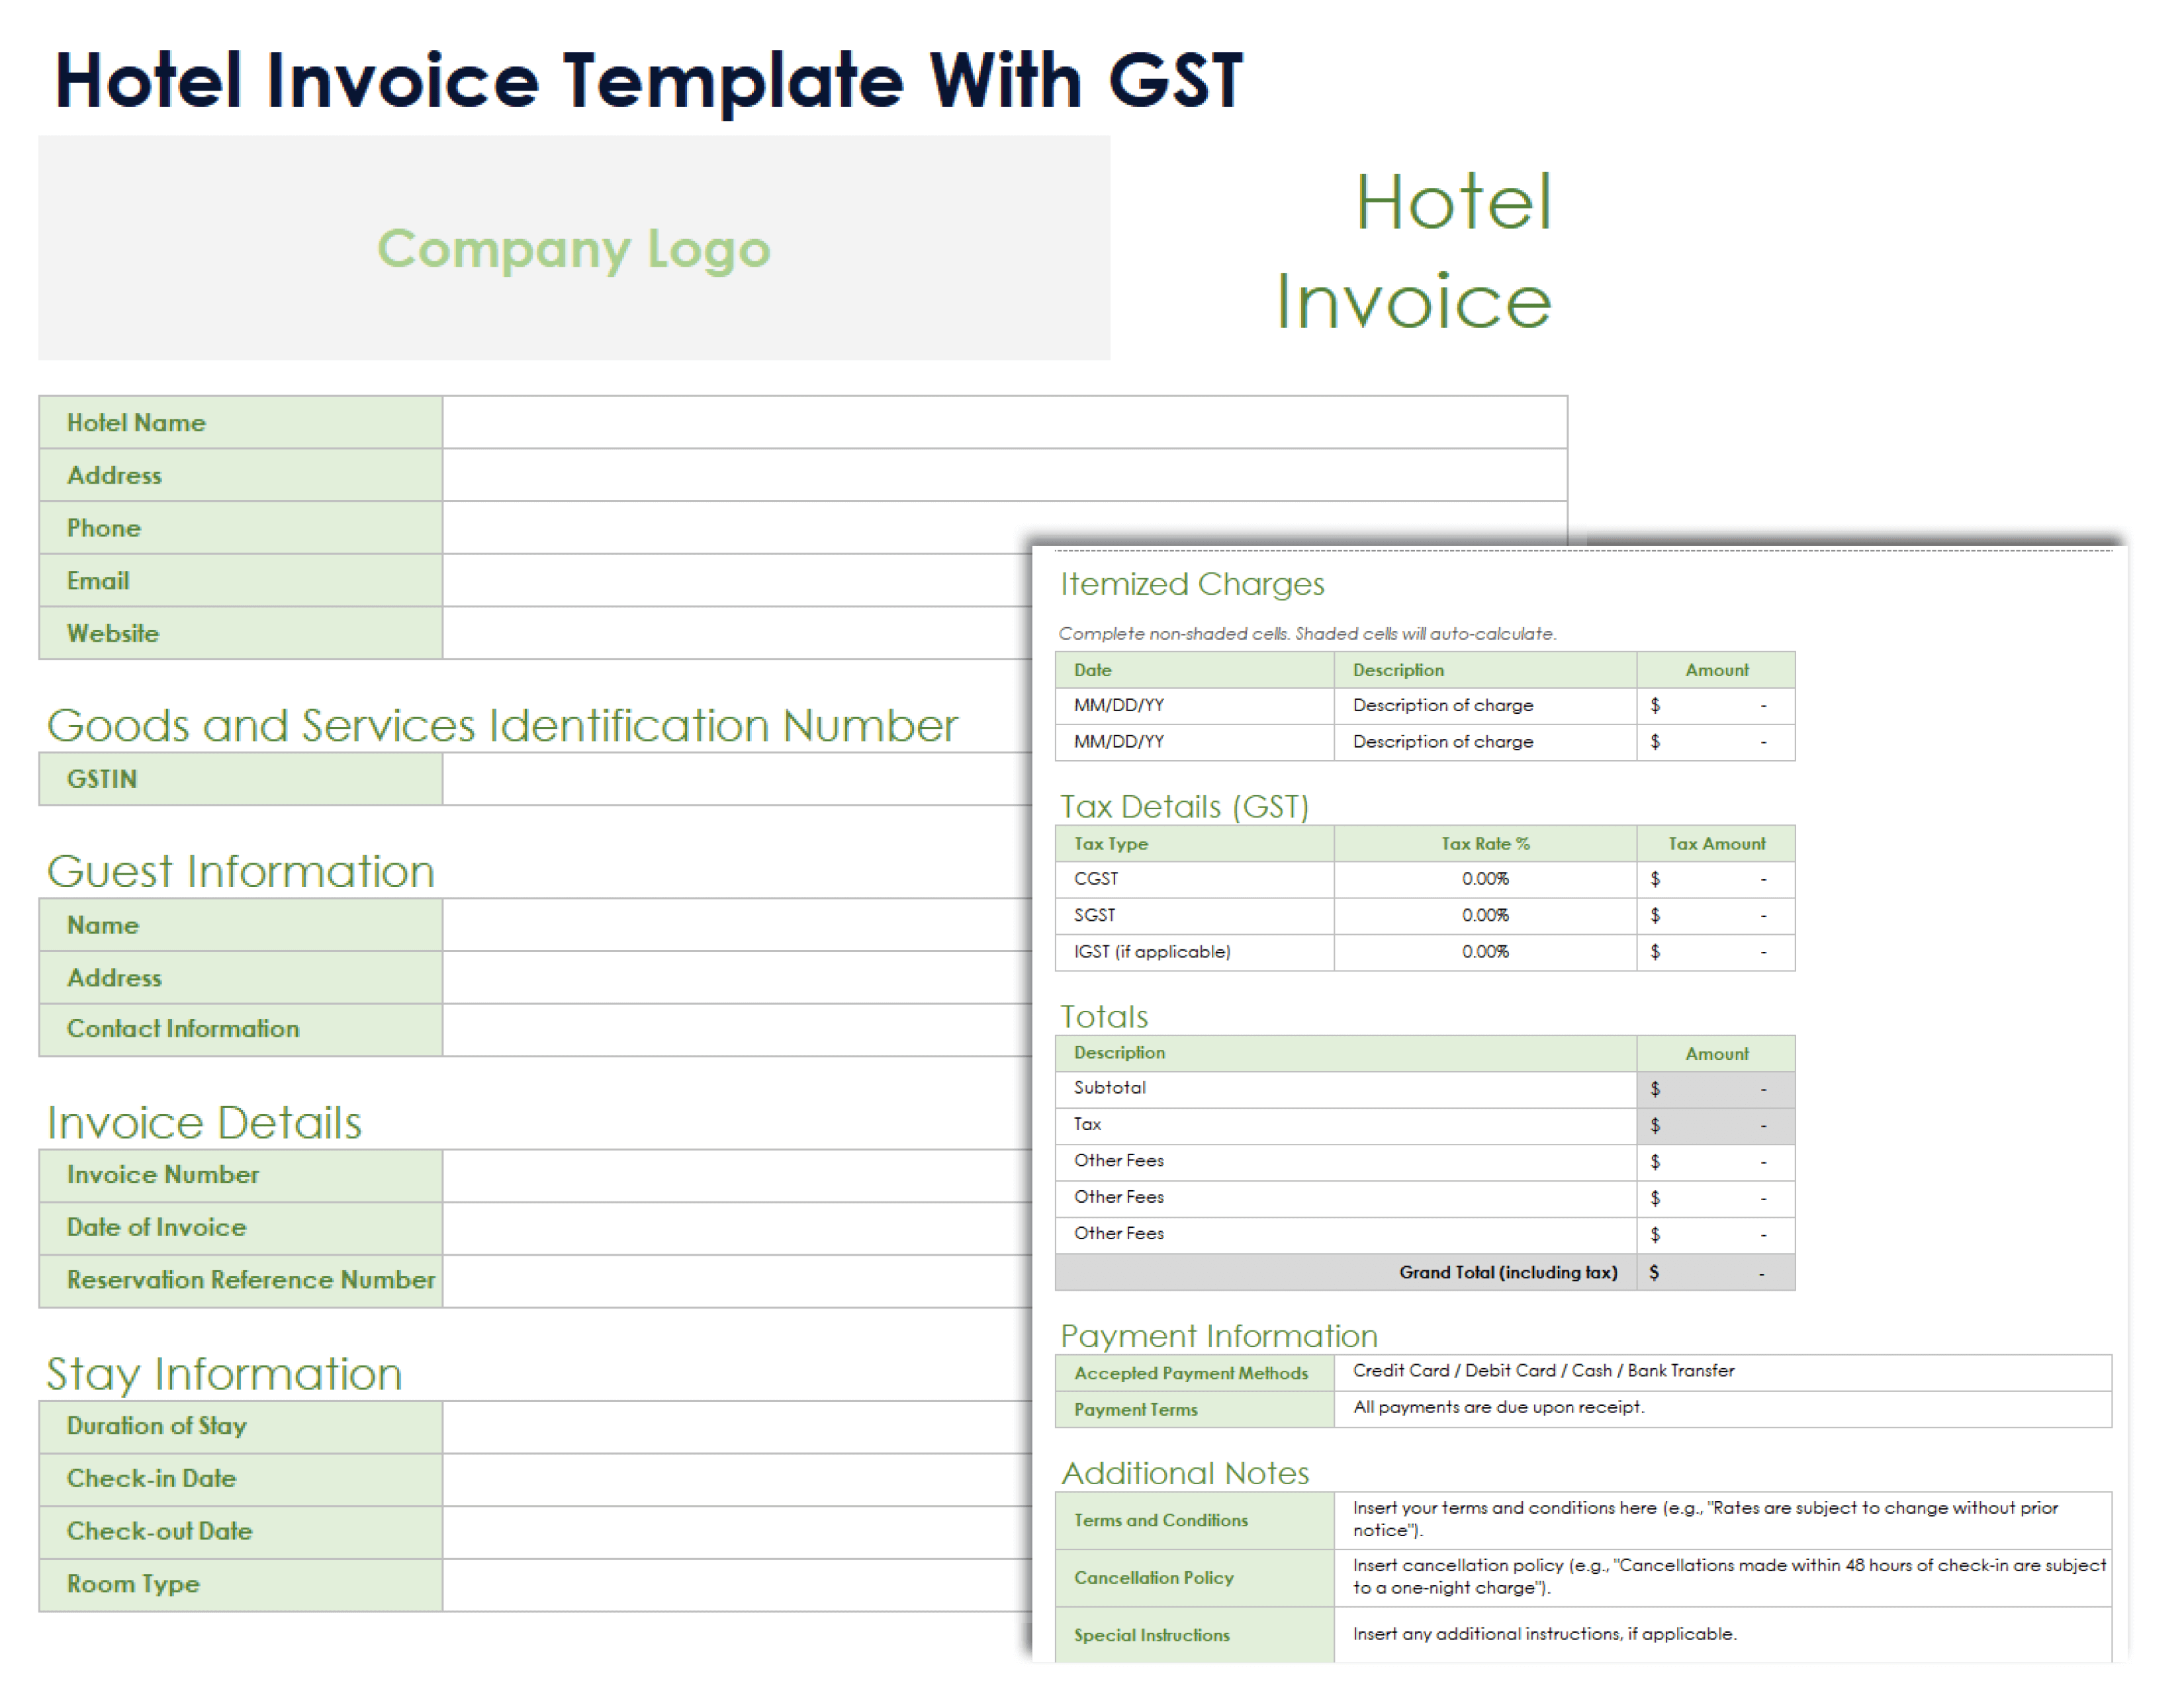This screenshot has width=2184, height=1687.
Task: Click the 'Subtotal' row label
Action: point(1346,1090)
